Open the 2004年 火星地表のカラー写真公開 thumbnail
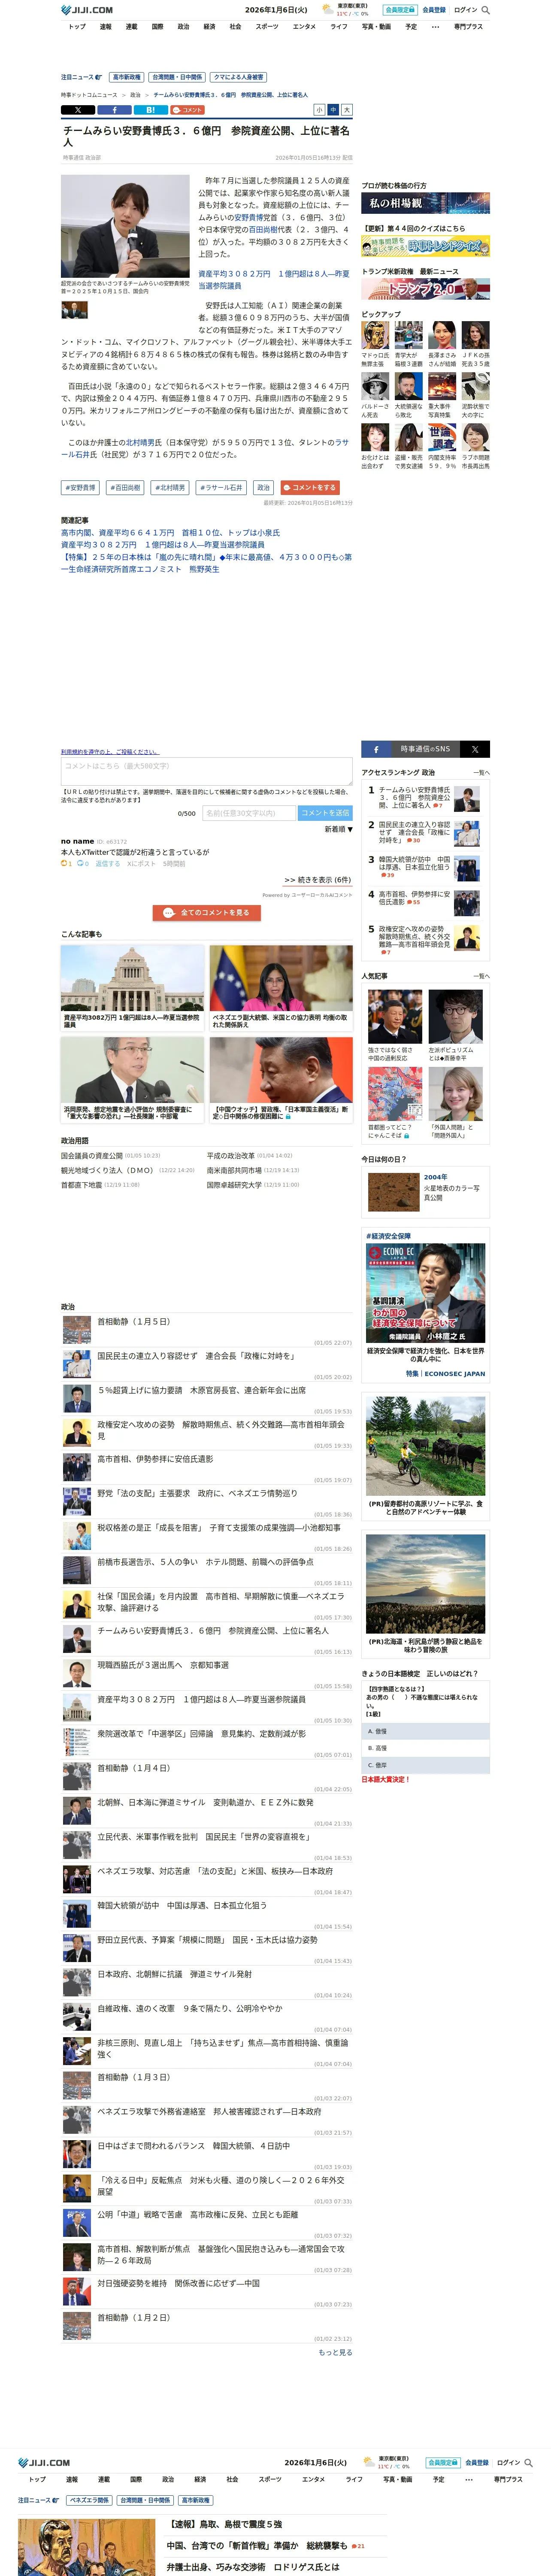This screenshot has height=2576, width=551. [x=394, y=1192]
